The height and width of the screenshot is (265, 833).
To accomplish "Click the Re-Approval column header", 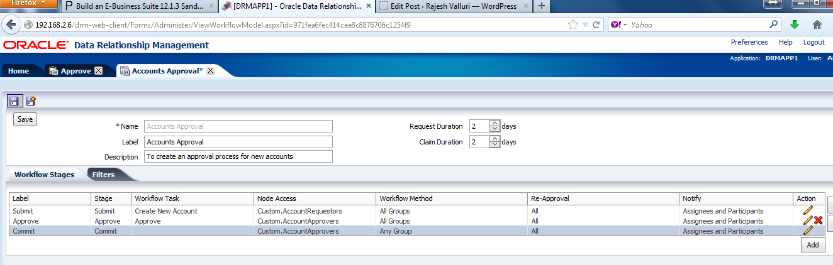I will (604, 198).
